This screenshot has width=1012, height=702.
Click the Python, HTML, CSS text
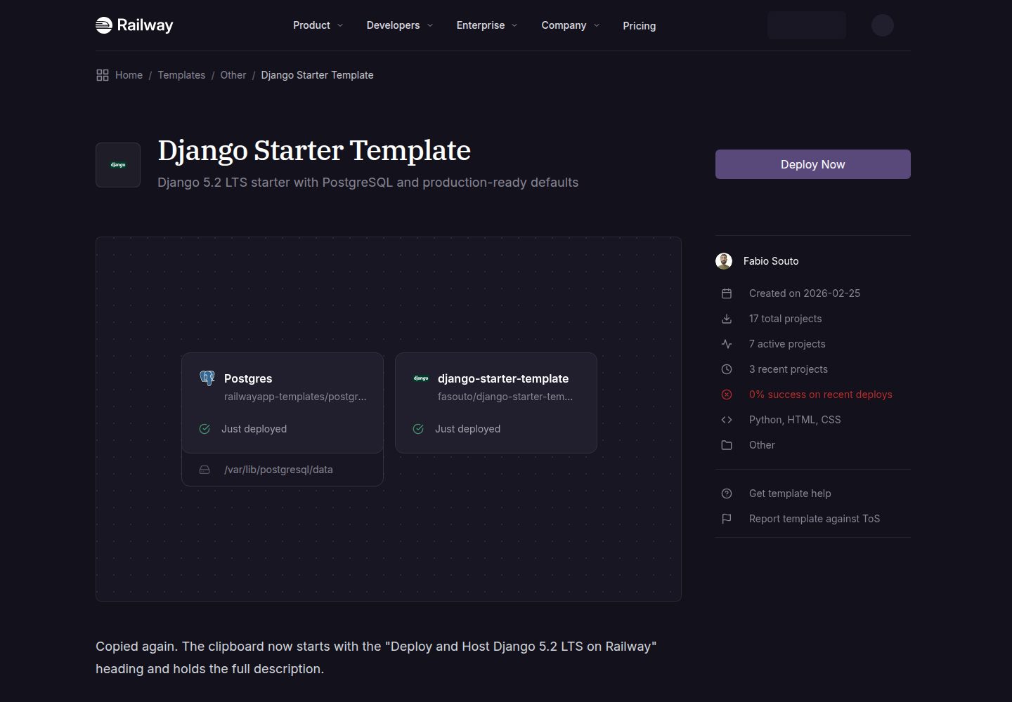pos(795,420)
